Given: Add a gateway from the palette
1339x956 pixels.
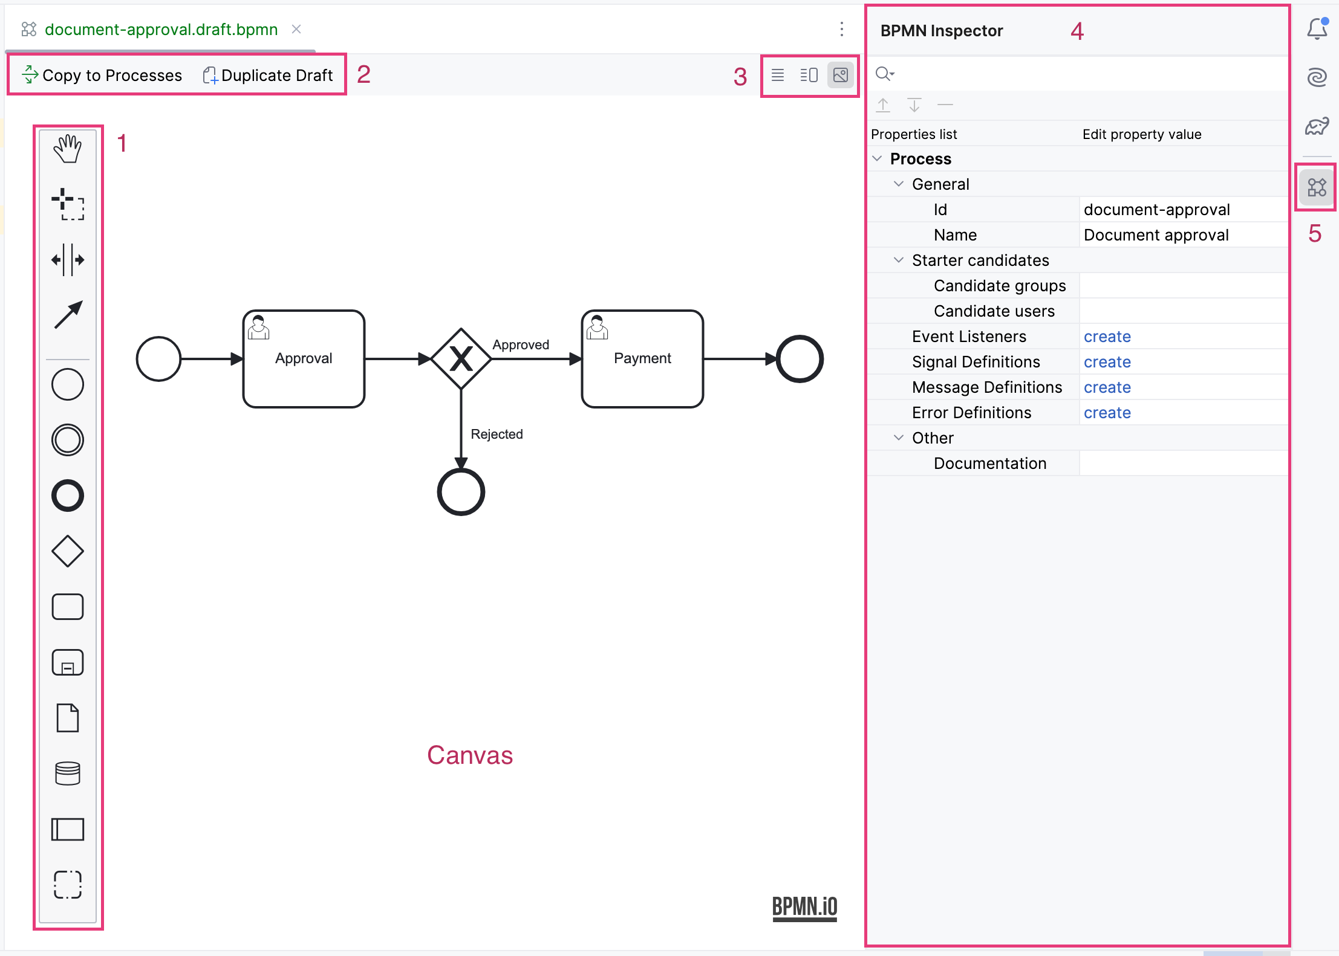Looking at the screenshot, I should (x=67, y=551).
